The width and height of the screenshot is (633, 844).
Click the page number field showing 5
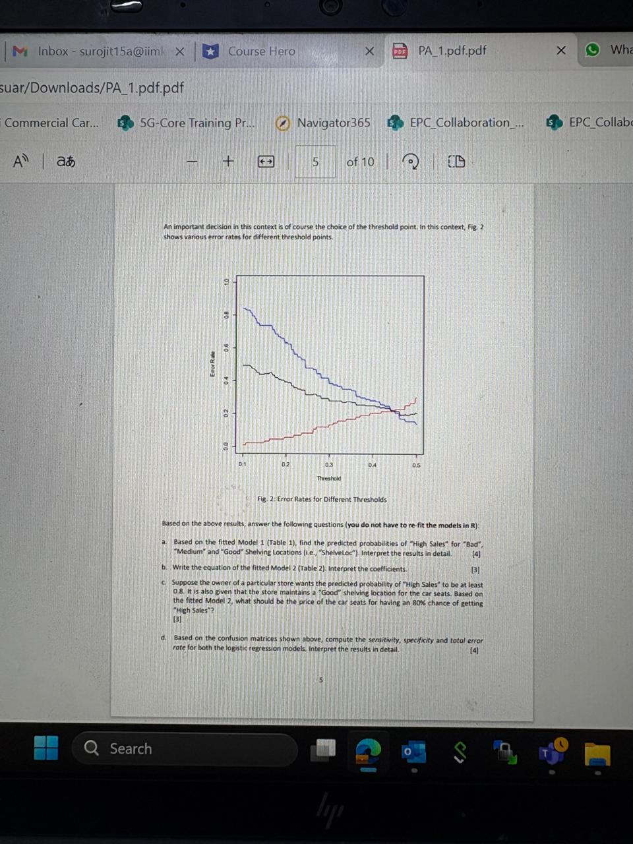point(315,162)
